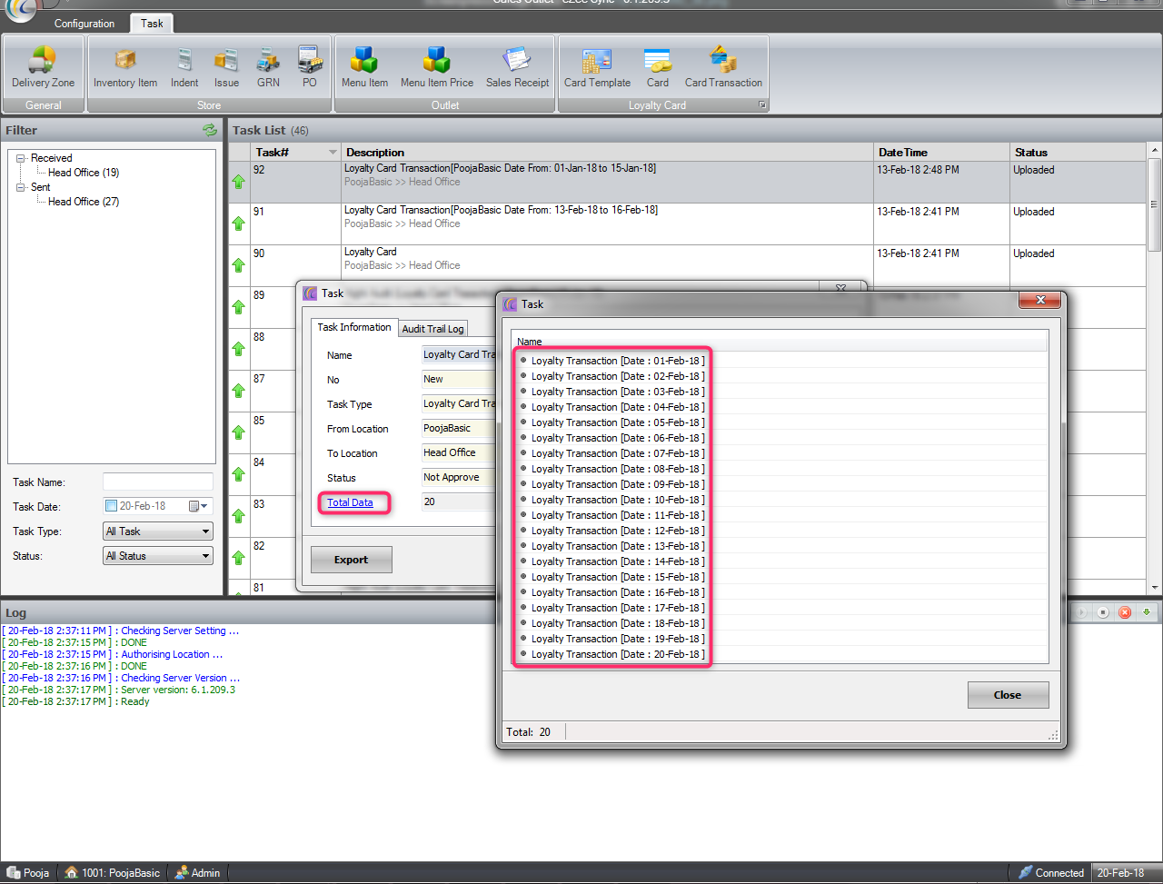Click the Sales Receipt icon

[517, 66]
